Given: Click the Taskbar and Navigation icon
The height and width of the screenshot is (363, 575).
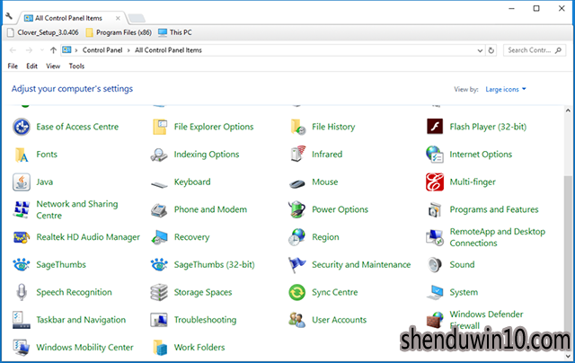Looking at the screenshot, I should 22,320.
